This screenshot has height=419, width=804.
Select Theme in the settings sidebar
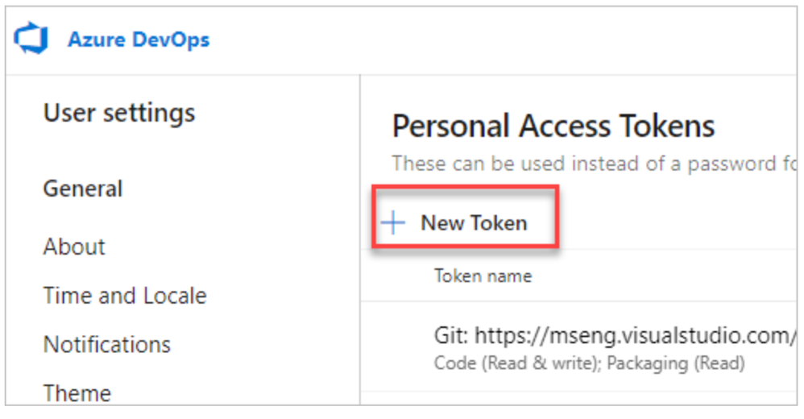point(77,393)
